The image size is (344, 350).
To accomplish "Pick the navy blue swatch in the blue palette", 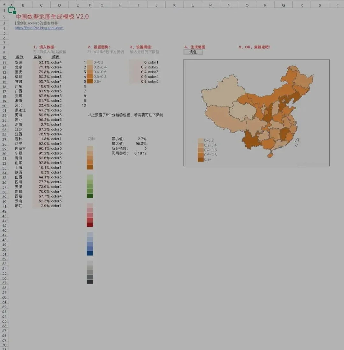I will pyautogui.click(x=90, y=253).
